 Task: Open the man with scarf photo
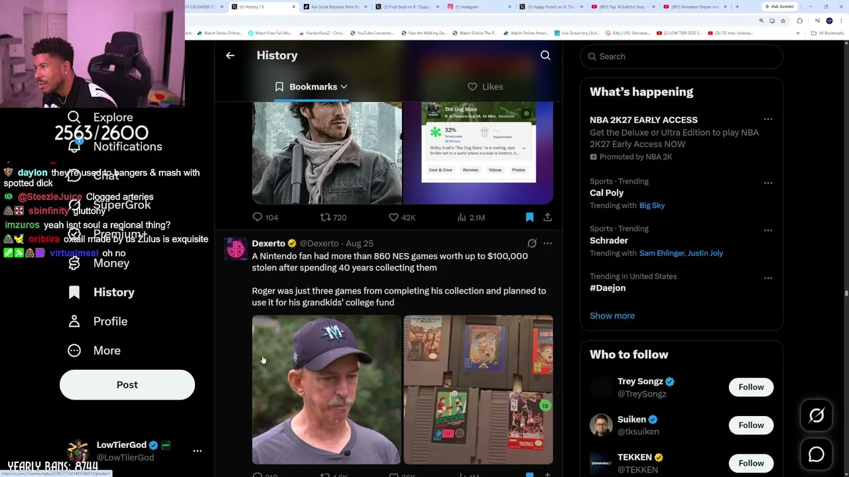326,153
